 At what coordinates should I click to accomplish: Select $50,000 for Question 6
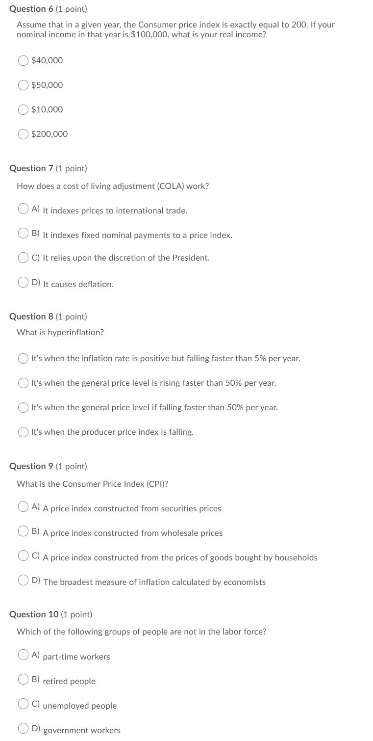tap(23, 85)
